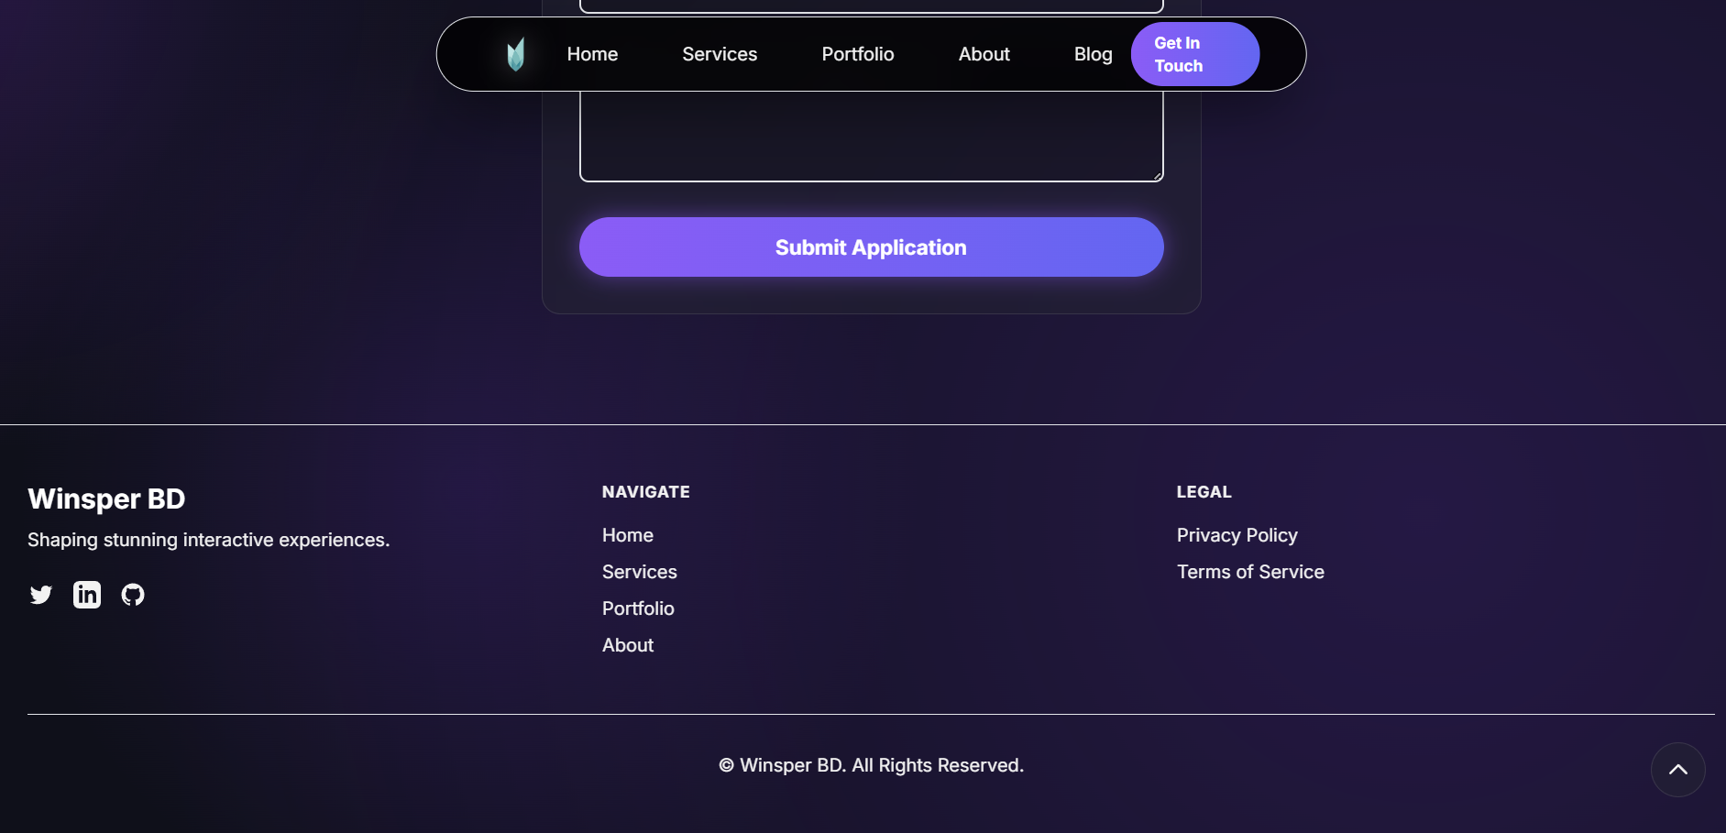
Task: Open About from the top navigation
Action: (984, 53)
